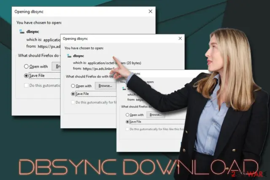This screenshot has width=270, height=180.
Task: Click Browse button in middle dialog
Action: (x=105, y=86)
